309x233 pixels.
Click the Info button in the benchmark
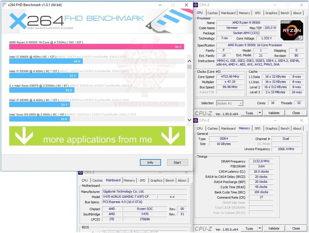(x=150, y=163)
